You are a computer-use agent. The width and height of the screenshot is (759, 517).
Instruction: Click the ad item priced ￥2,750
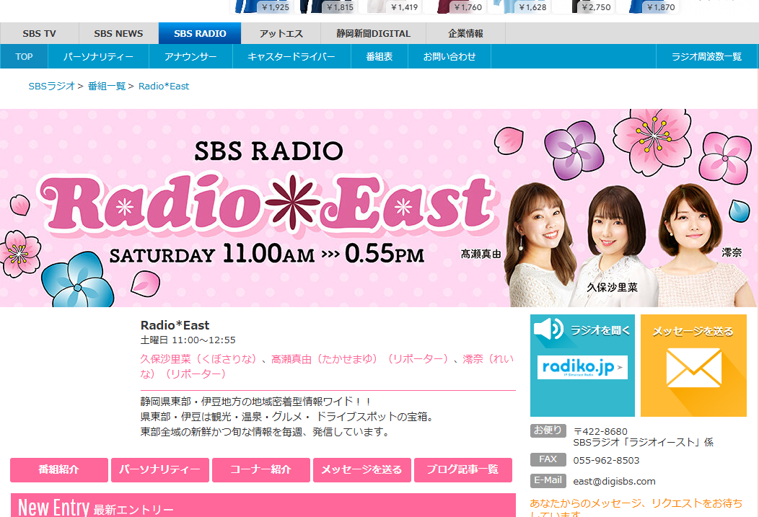[x=584, y=6]
